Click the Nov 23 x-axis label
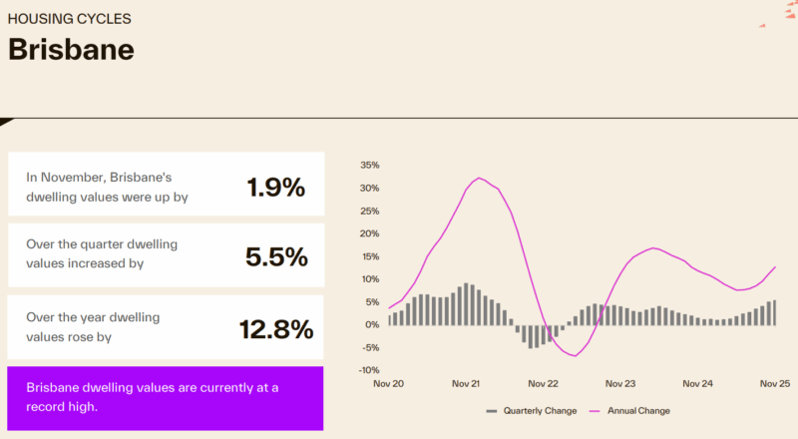798x439 pixels. point(620,383)
